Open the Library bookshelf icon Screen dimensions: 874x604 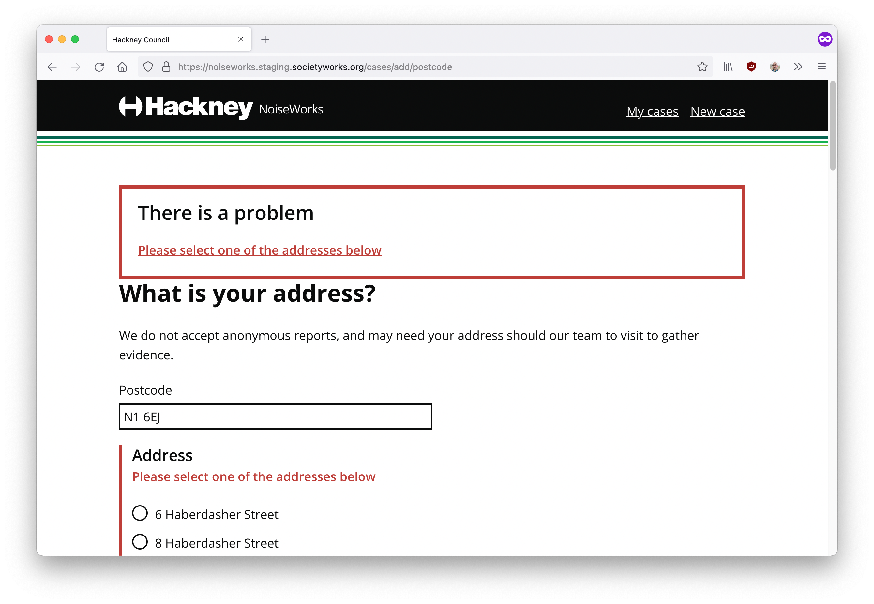[728, 67]
